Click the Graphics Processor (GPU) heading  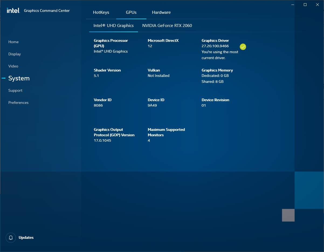[111, 43]
